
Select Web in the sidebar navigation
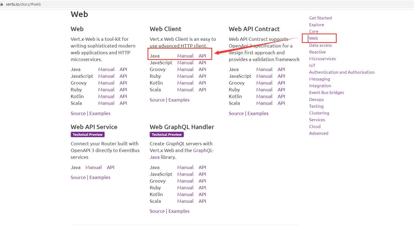[313, 38]
